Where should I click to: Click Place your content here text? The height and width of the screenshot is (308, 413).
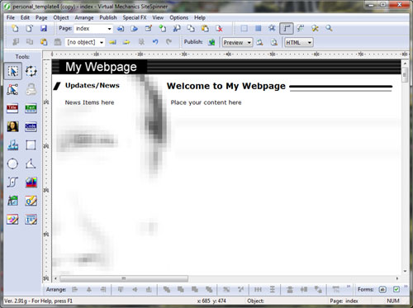[206, 102]
